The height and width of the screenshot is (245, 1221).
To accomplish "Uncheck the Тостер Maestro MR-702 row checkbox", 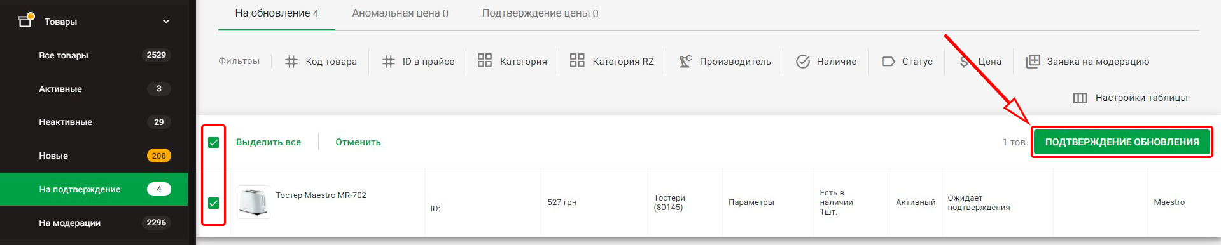I will click(214, 203).
